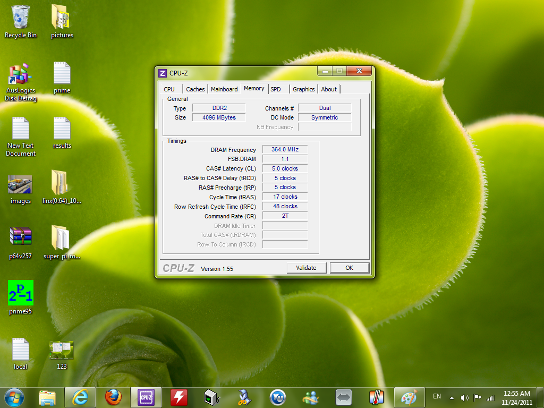The width and height of the screenshot is (544, 408).
Task: Open the prime95 desktop shortcut
Action: click(21, 293)
